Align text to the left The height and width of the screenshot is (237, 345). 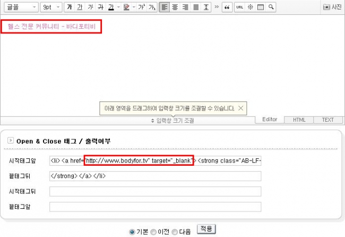pos(164,7)
